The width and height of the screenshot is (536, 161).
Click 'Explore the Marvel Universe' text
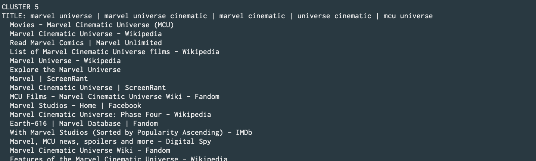click(65, 70)
